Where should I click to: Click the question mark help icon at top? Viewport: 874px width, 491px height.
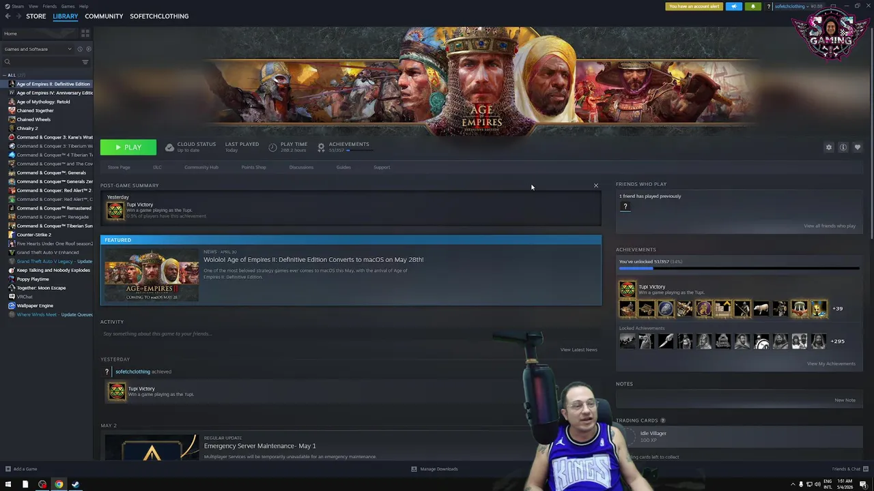769,6
